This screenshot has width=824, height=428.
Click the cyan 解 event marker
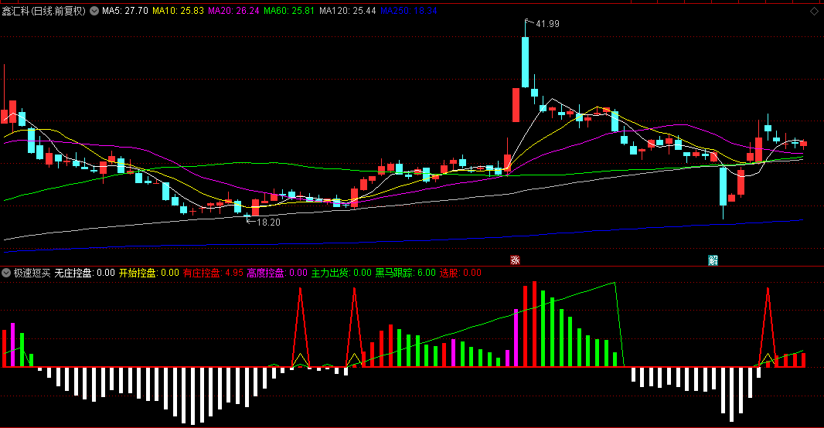pos(713,260)
